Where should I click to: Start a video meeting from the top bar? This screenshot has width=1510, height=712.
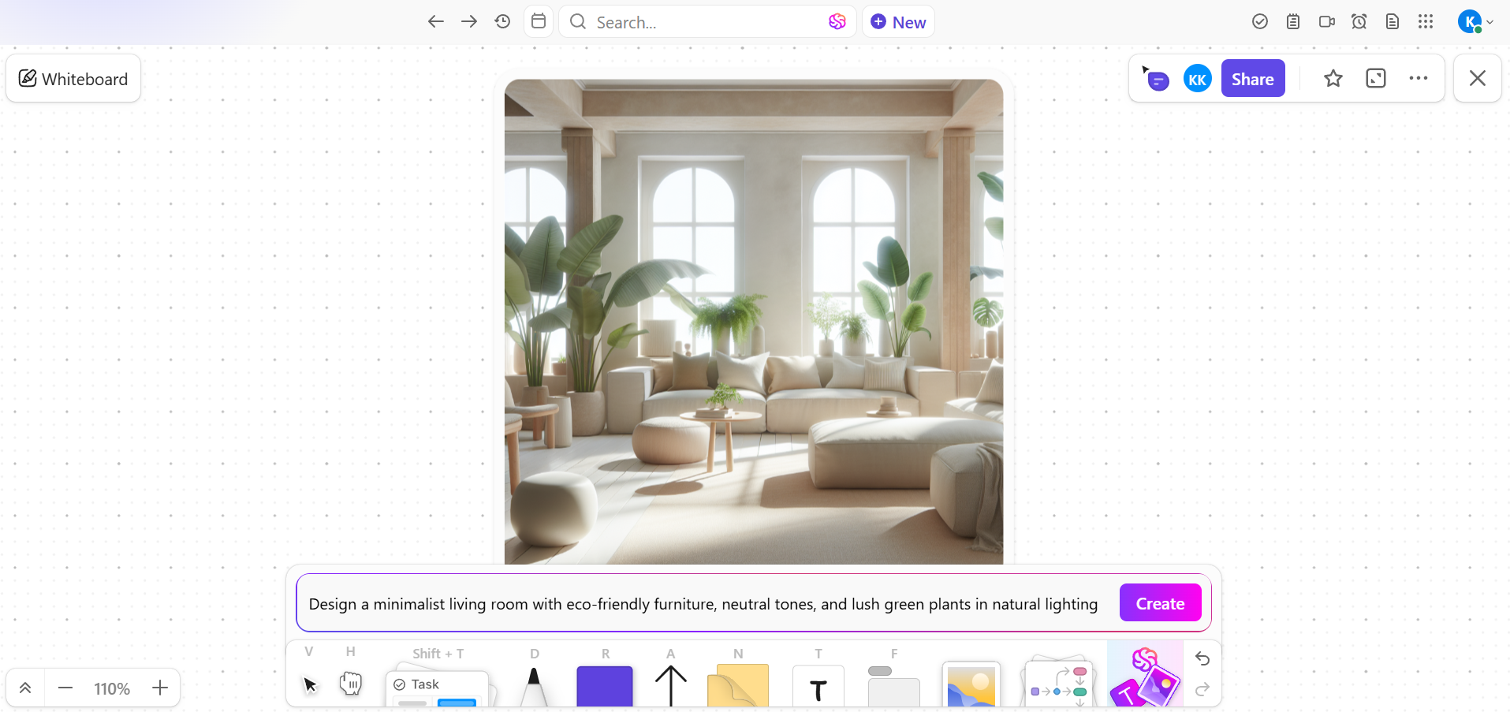click(1327, 21)
